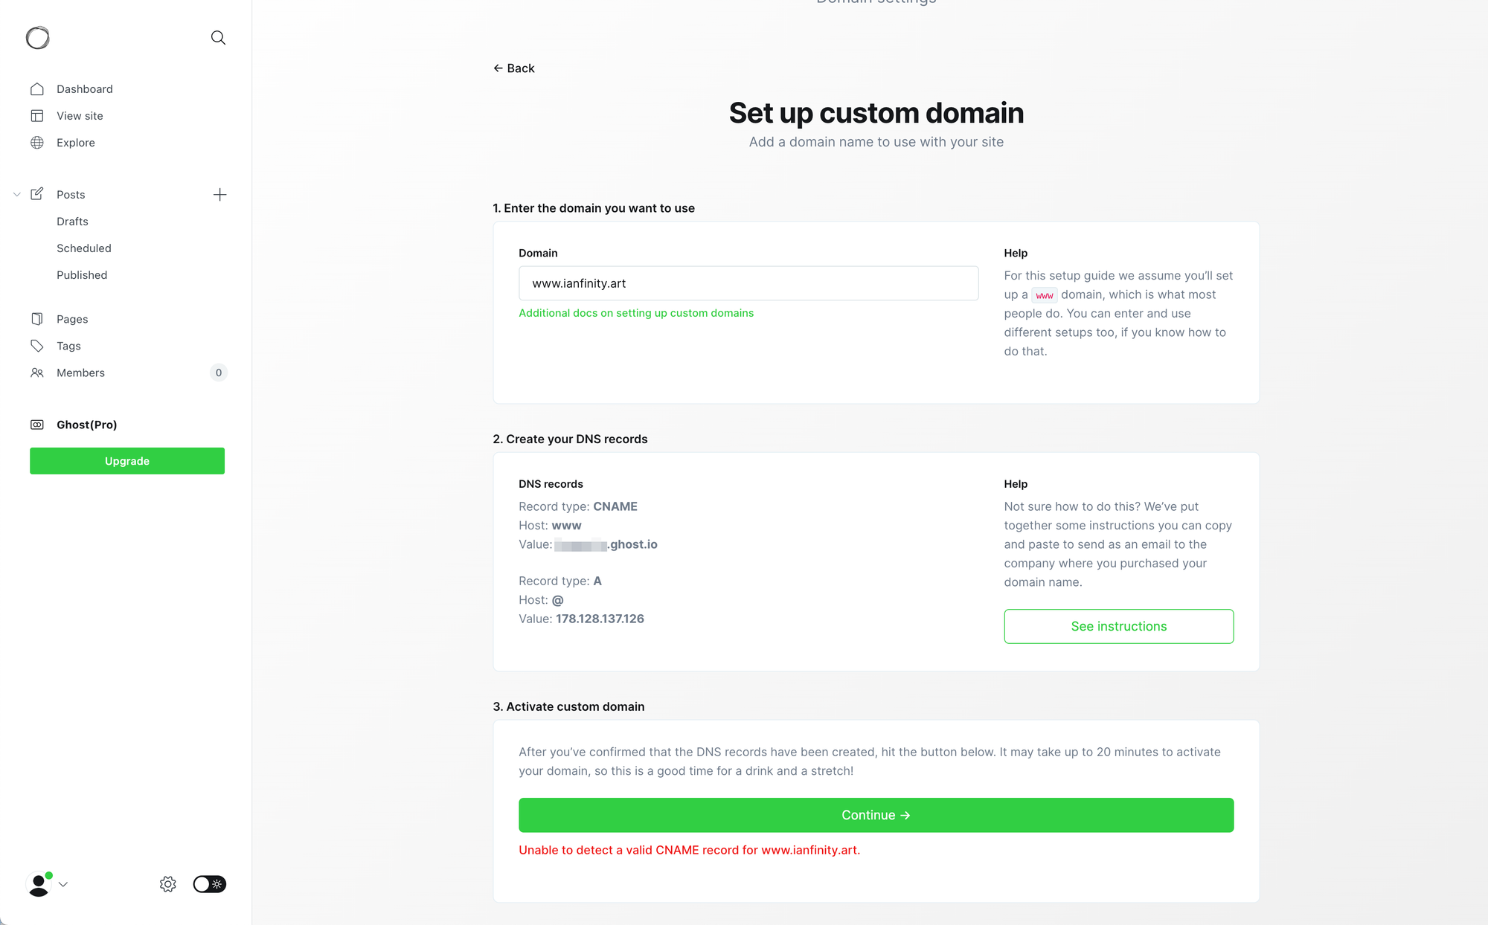Click the green Upgrade button

(127, 461)
